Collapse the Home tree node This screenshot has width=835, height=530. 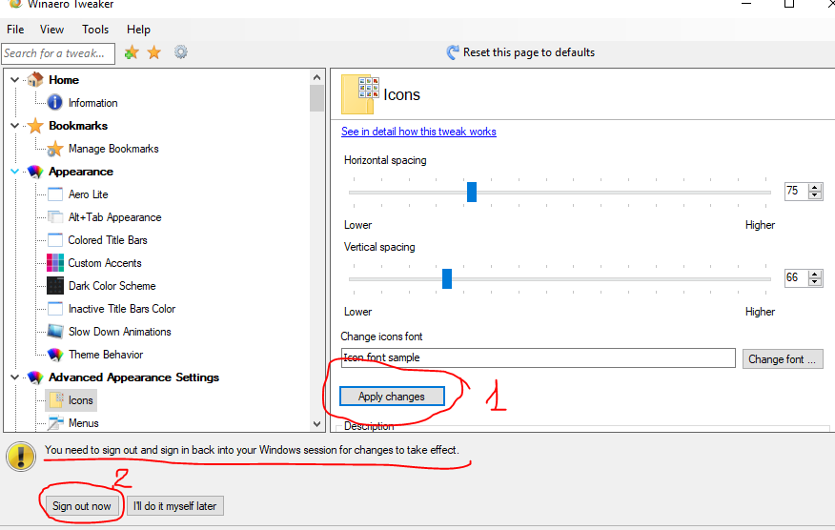[14, 80]
